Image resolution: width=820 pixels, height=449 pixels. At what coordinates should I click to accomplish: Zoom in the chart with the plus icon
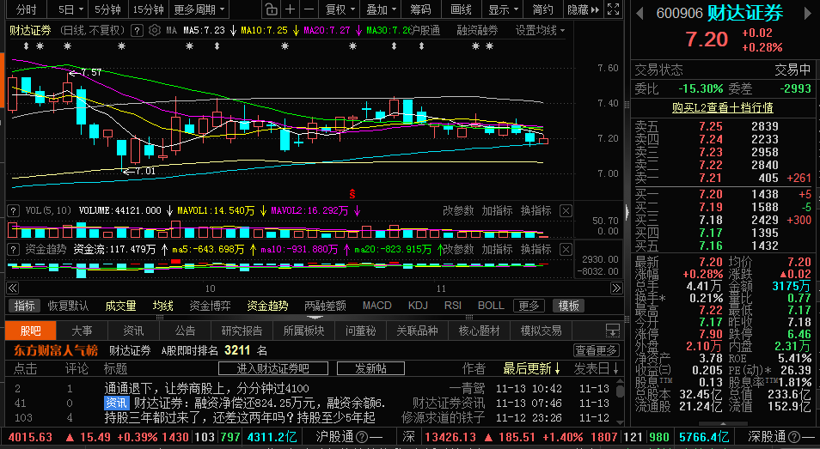pyautogui.click(x=290, y=9)
